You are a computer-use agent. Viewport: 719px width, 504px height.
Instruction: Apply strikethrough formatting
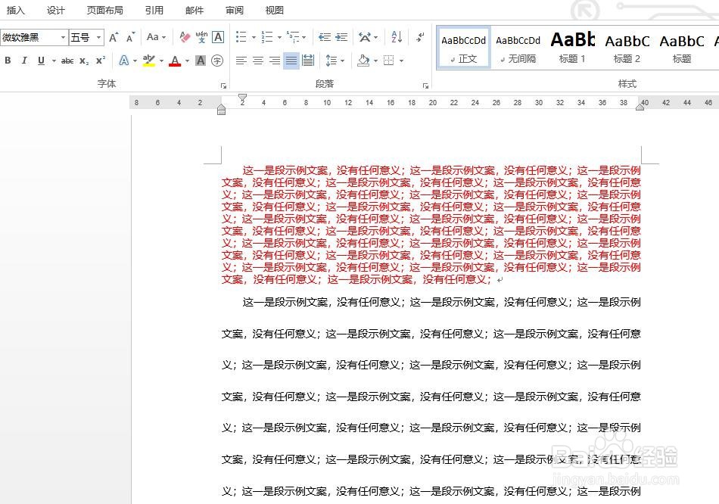tap(67, 61)
